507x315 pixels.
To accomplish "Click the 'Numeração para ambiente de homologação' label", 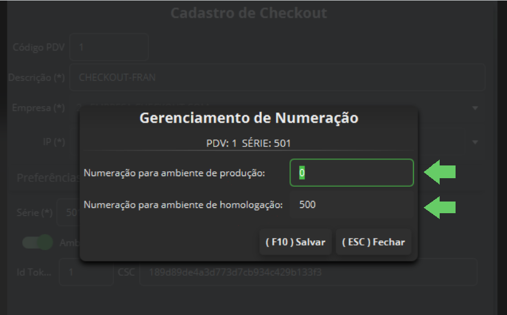I will point(183,205).
